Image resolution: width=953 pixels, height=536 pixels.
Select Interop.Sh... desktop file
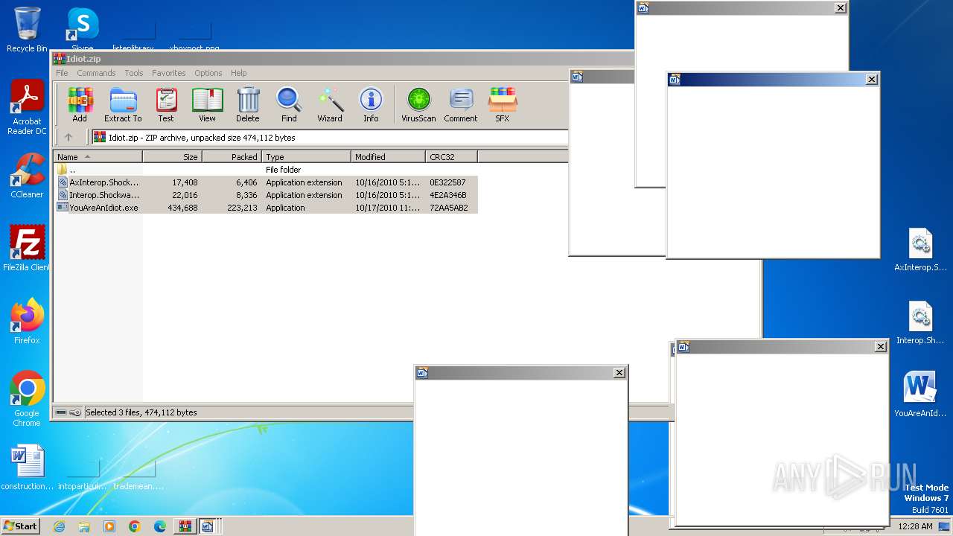pos(921,323)
